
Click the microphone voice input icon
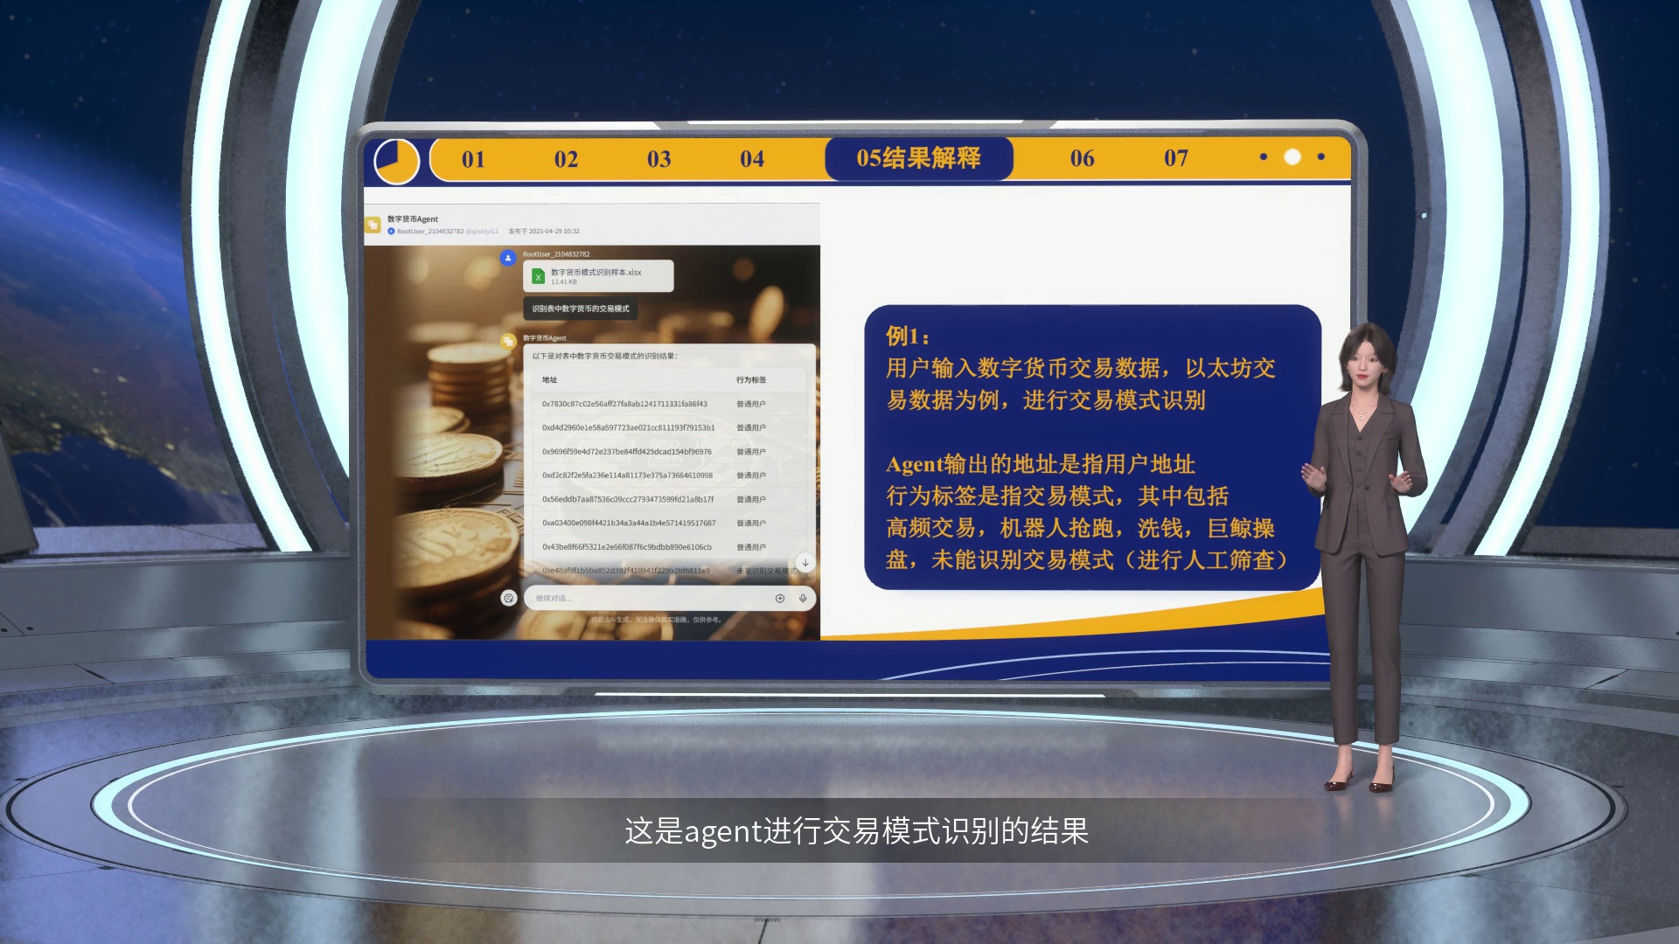click(x=803, y=599)
